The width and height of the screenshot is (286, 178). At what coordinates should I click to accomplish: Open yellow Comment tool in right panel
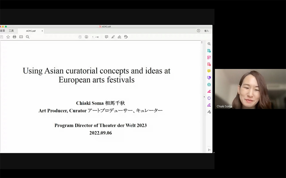[x=209, y=71]
